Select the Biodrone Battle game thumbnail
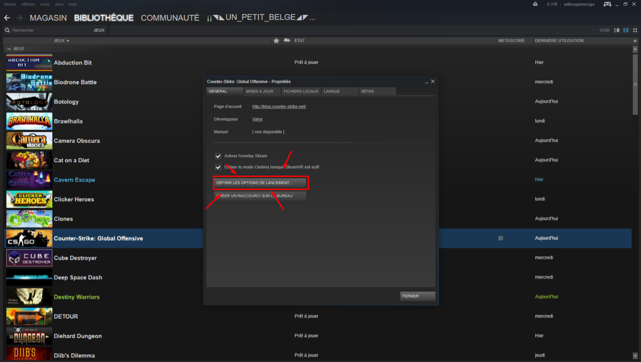 click(x=29, y=82)
